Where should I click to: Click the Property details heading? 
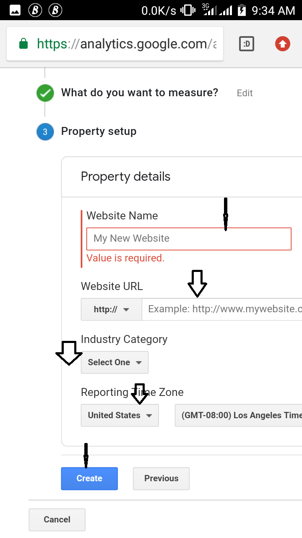point(125,177)
